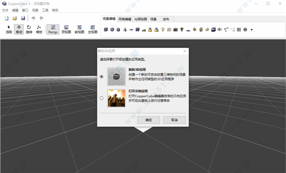This screenshot has height=173, width=286.
Task: Switch to the Persp. perspective view
Action: click(x=53, y=29)
